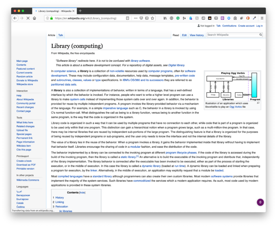Open the Main page sidebar link
Viewport: 277px width, 227px height.
coord(22,61)
